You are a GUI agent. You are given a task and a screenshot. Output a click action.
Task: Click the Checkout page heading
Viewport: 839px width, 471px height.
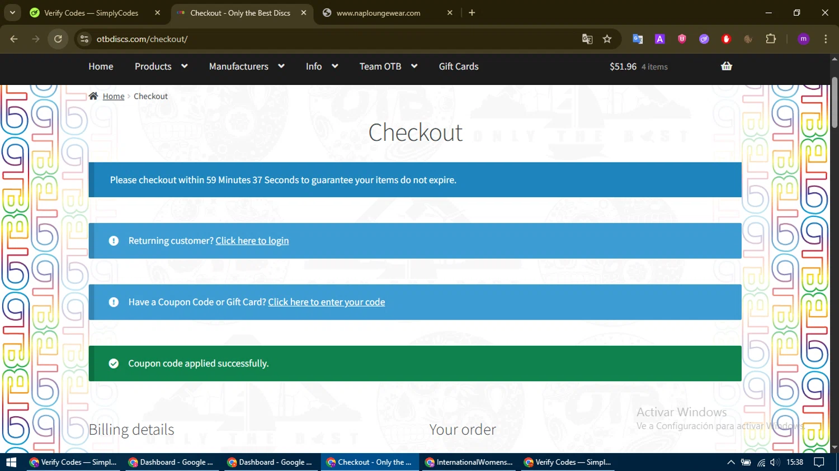click(415, 132)
